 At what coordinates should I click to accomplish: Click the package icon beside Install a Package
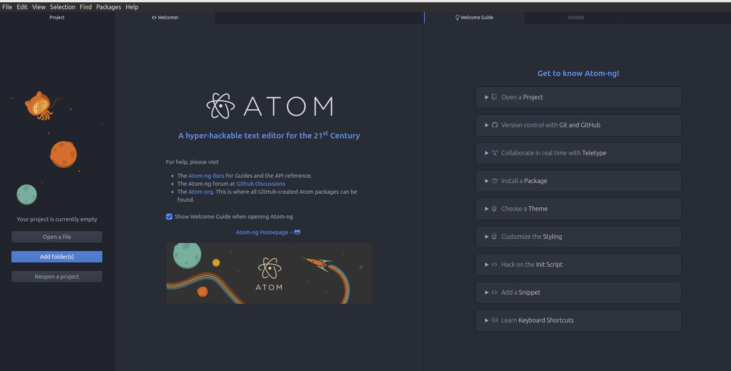tap(495, 181)
